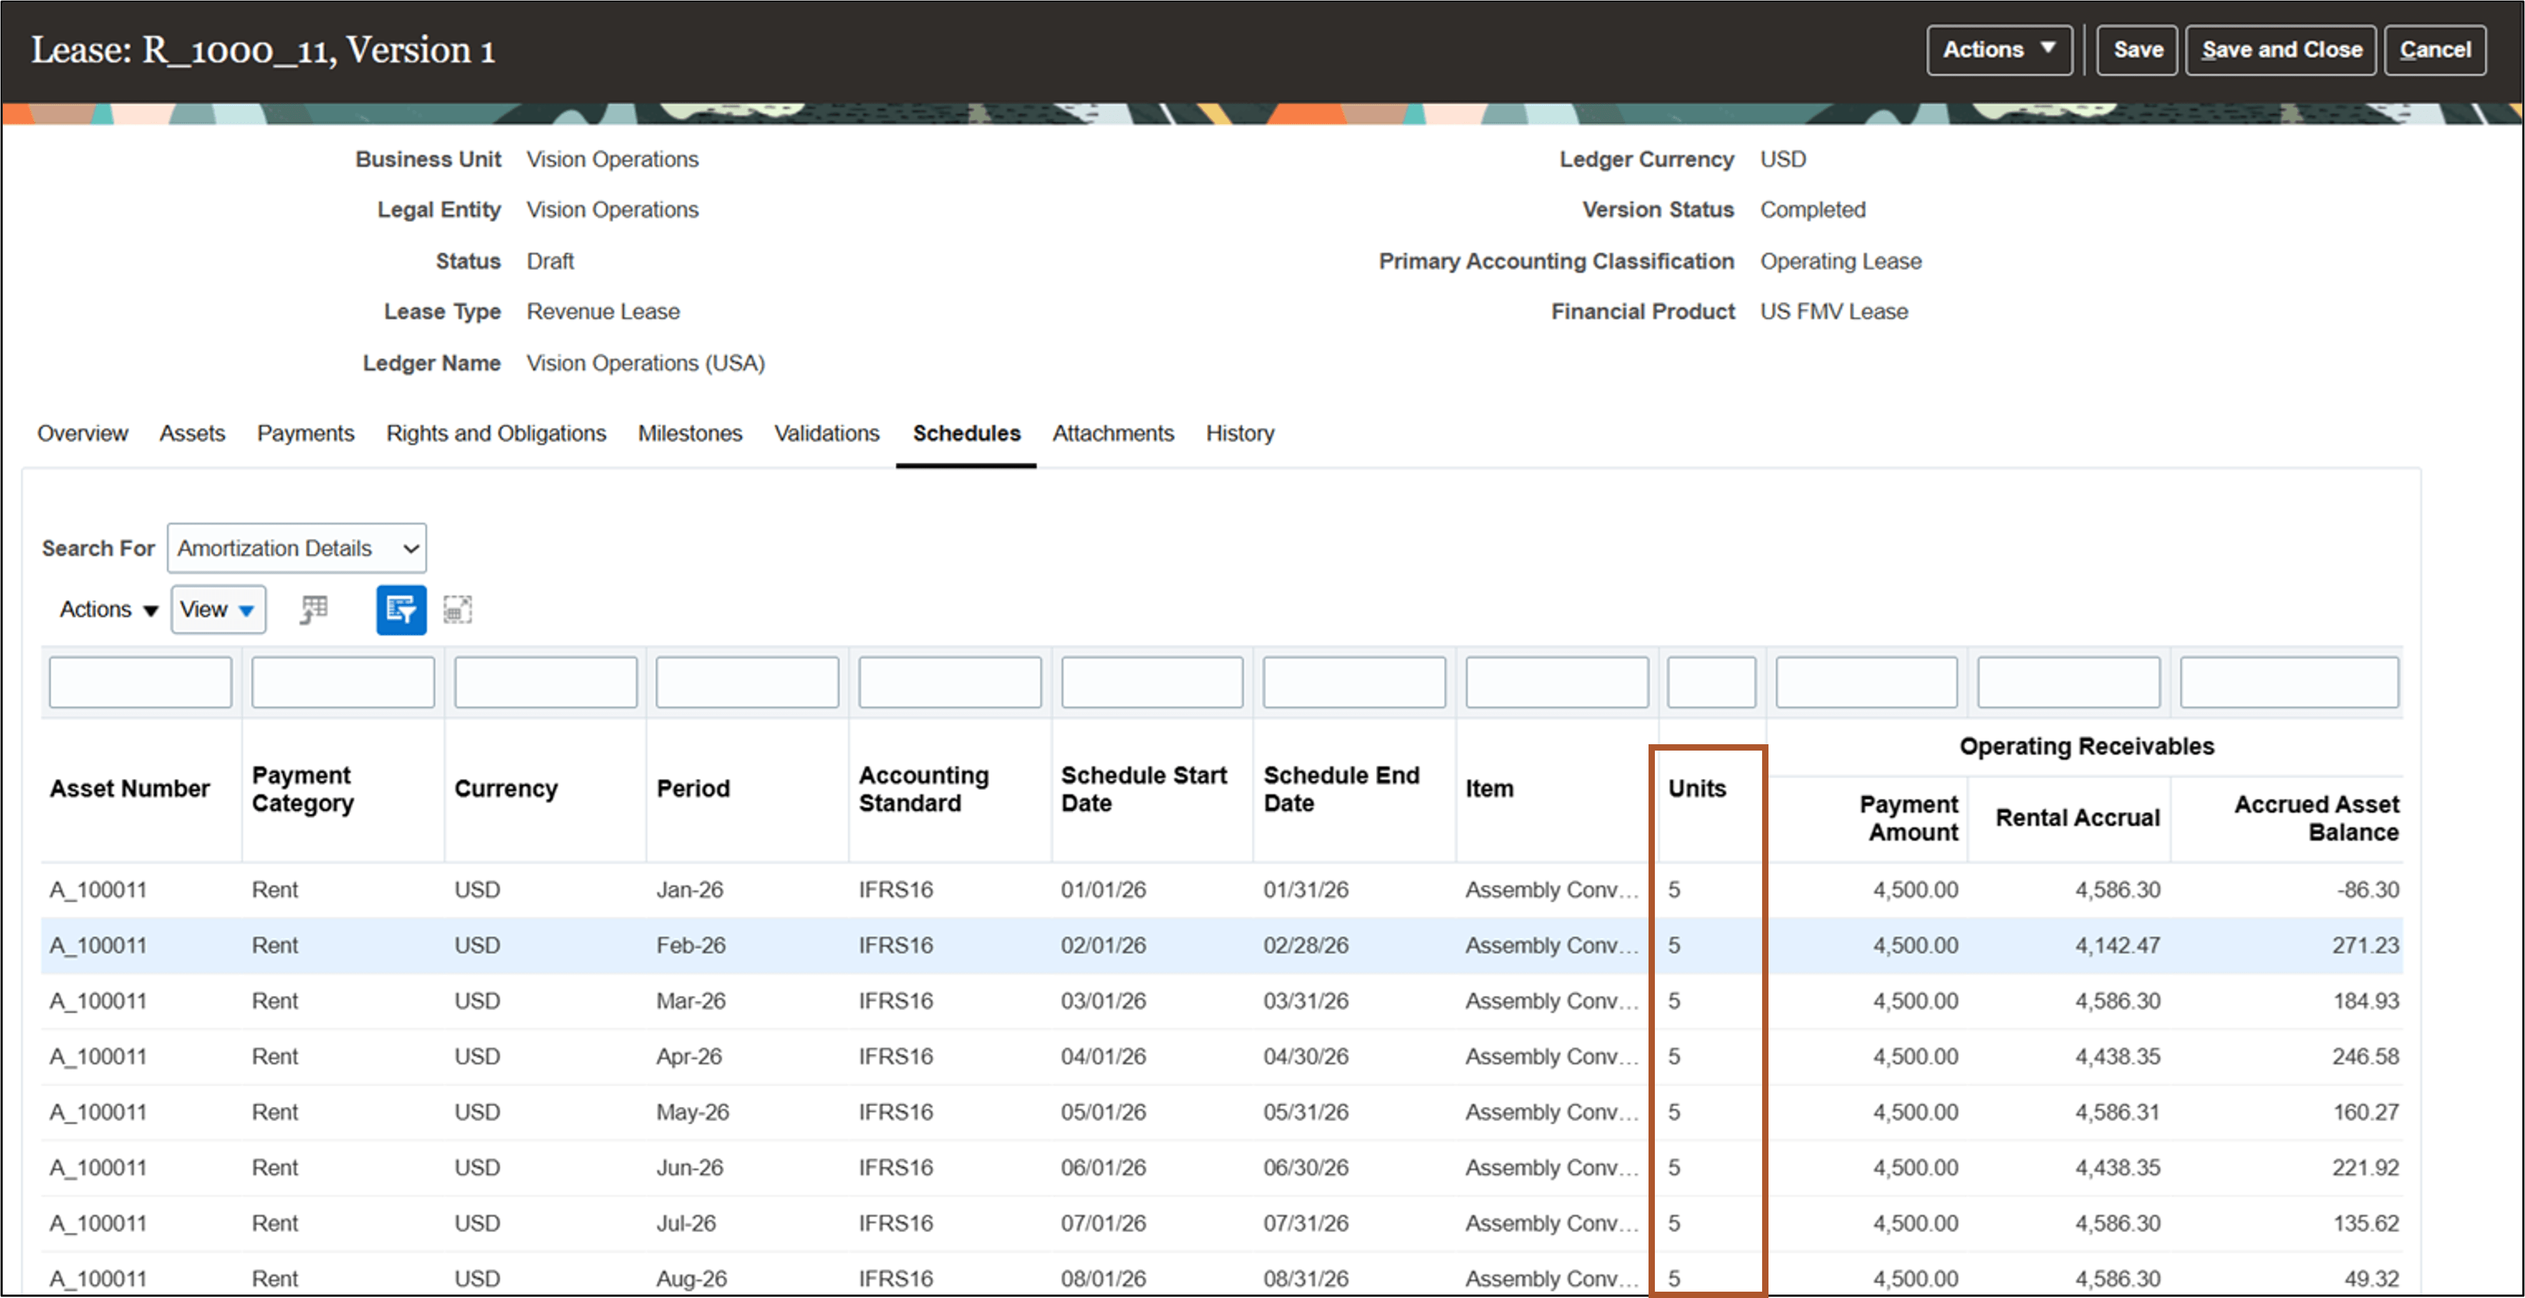The height and width of the screenshot is (1298, 2525).
Task: Click the Save button
Action: pos(2137,50)
